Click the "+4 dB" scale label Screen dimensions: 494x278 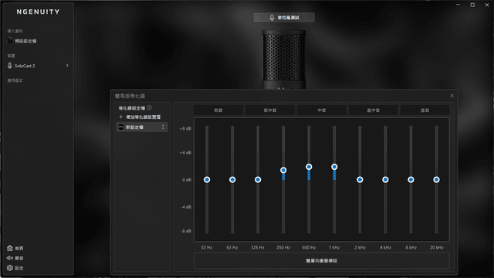(x=185, y=153)
